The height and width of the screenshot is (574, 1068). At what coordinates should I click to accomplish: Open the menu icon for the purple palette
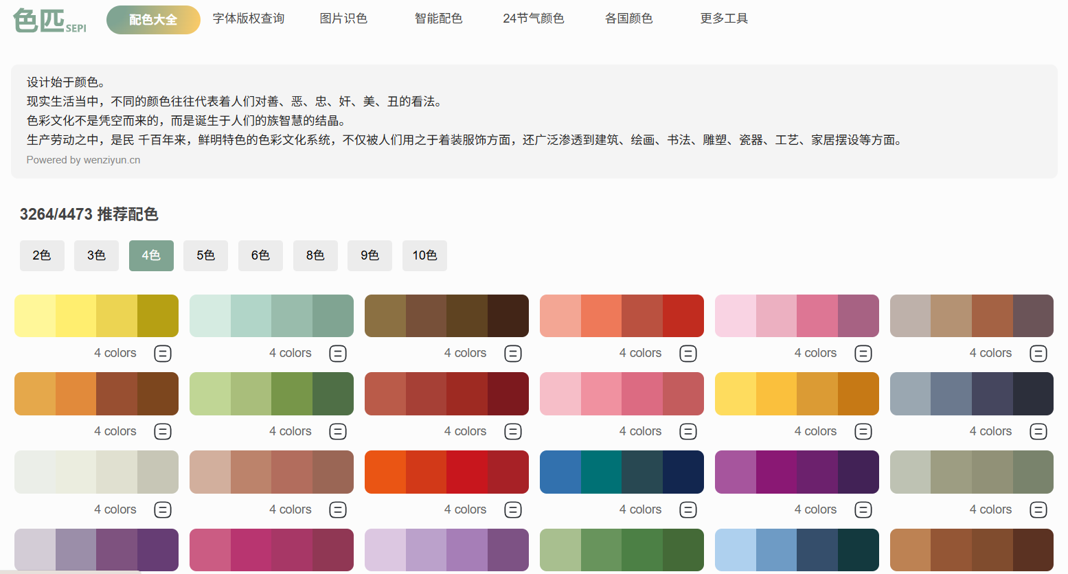pos(863,510)
